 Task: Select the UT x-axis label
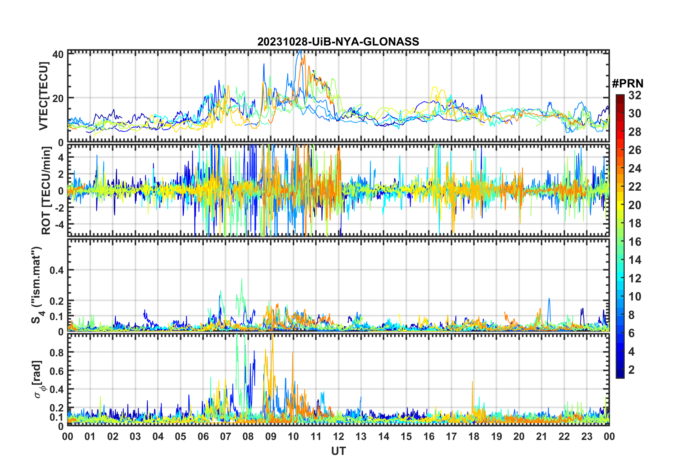tap(338, 451)
